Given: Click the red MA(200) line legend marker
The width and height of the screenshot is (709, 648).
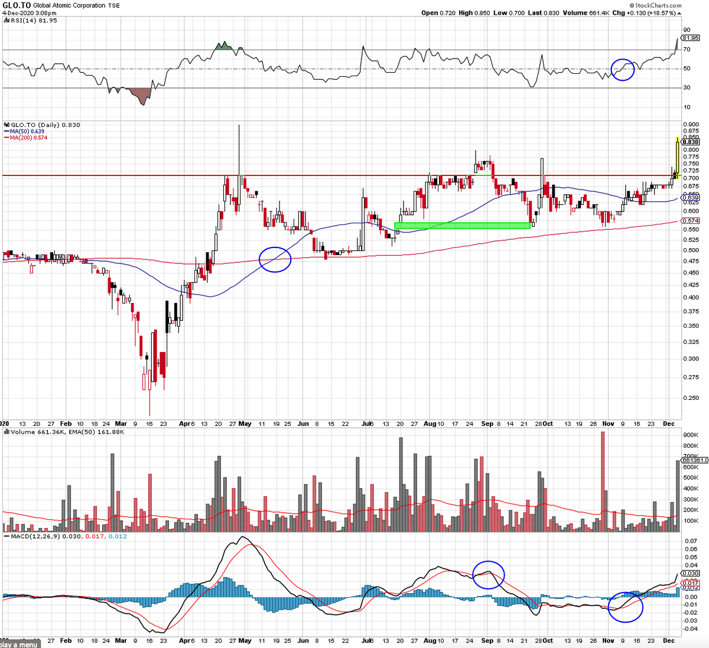Looking at the screenshot, I should tap(7, 138).
